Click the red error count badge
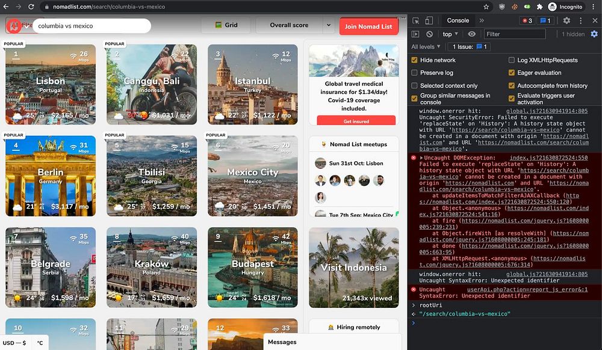 527,20
